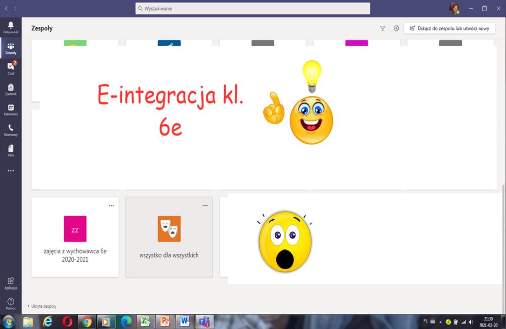
Task: Go to Zadania in the sidebar
Action: coord(11,89)
